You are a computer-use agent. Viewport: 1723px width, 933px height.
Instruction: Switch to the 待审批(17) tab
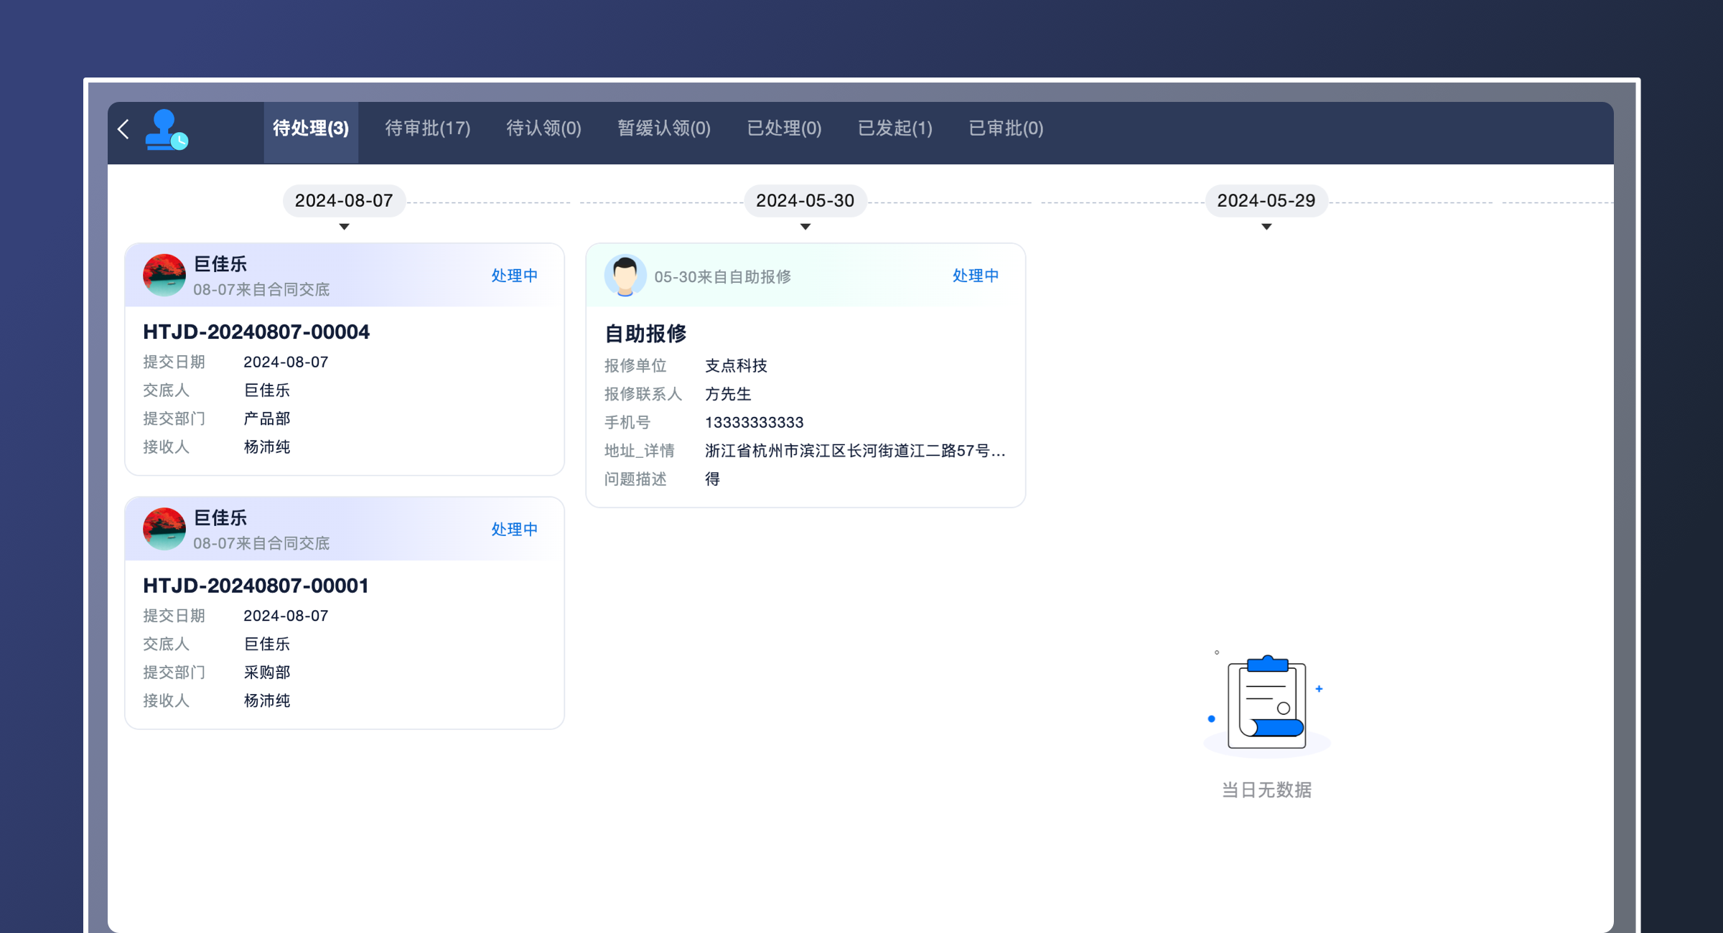coord(428,128)
